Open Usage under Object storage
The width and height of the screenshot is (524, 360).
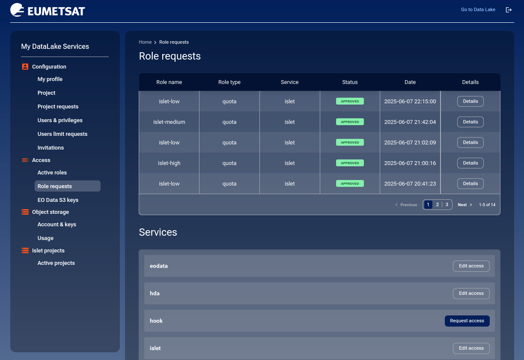coord(45,238)
